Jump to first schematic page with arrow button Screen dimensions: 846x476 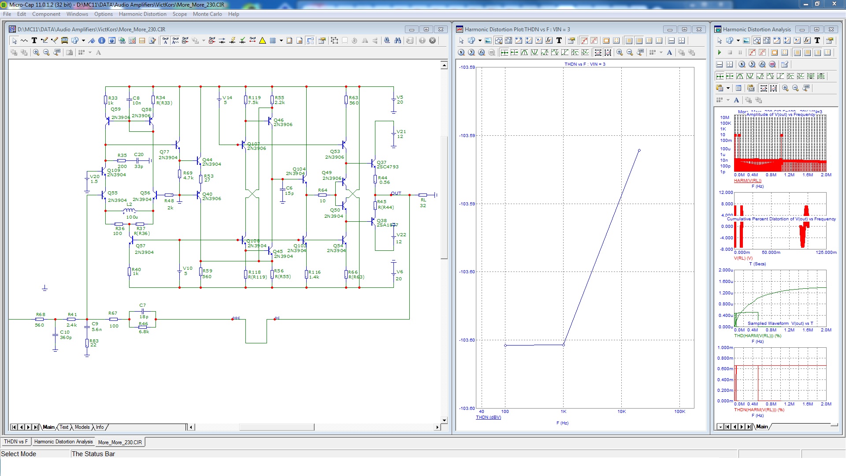coord(14,427)
